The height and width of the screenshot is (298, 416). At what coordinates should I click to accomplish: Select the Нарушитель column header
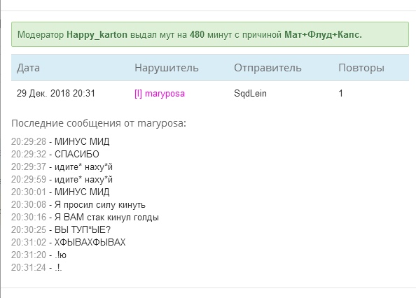click(x=167, y=68)
